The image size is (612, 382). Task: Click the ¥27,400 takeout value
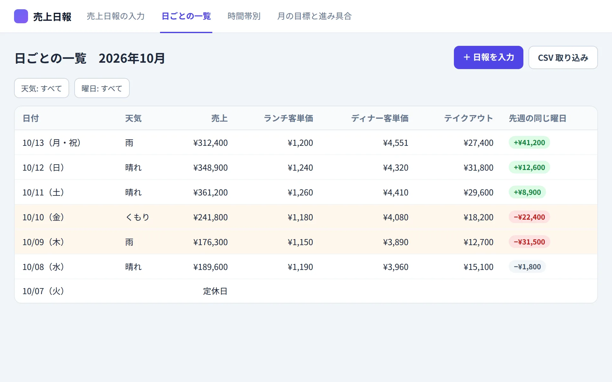[x=478, y=143]
